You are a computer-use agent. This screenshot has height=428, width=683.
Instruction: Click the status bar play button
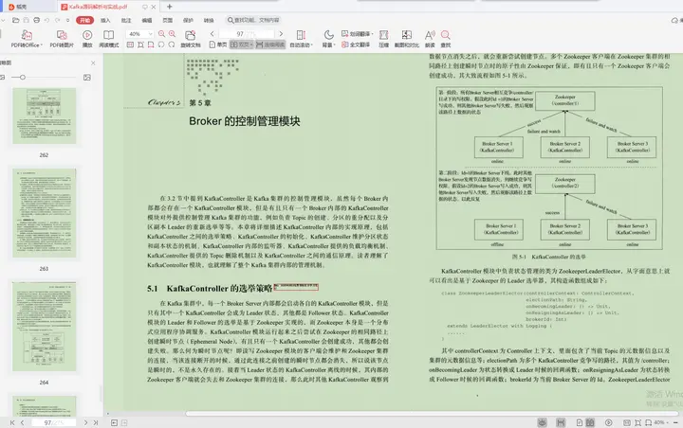coord(608,422)
